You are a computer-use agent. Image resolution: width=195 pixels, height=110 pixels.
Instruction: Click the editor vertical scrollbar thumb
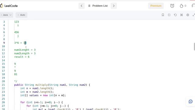(x=194, y=46)
